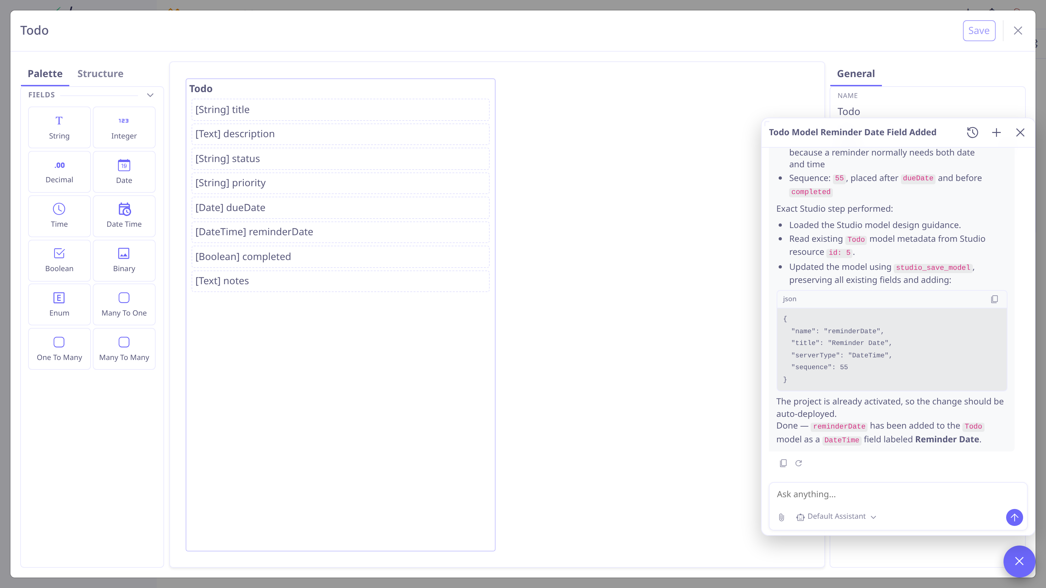The width and height of the screenshot is (1046, 588).
Task: Open the Default Assistant dropdown
Action: [836, 516]
